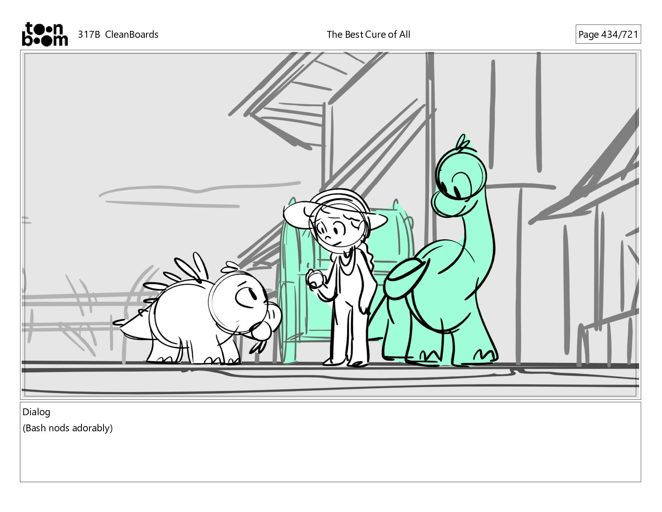Select the '(Bash nods adorably)' dialog text
This screenshot has height=512, width=662.
pyautogui.click(x=67, y=428)
